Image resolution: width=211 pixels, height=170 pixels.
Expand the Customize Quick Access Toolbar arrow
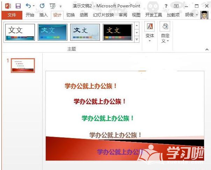pyautogui.click(x=60, y=6)
